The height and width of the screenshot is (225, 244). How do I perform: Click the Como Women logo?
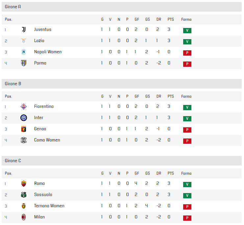pyautogui.click(x=24, y=140)
